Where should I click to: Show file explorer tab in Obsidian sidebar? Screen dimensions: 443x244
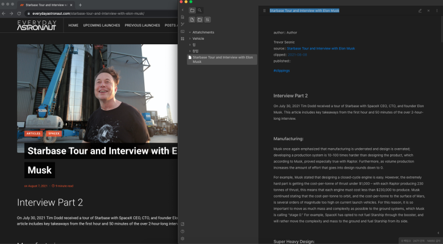[192, 10]
